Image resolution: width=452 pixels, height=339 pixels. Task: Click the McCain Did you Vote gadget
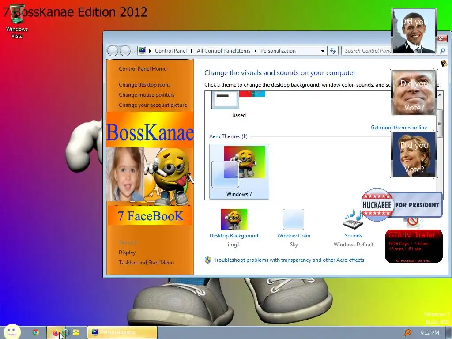414,93
